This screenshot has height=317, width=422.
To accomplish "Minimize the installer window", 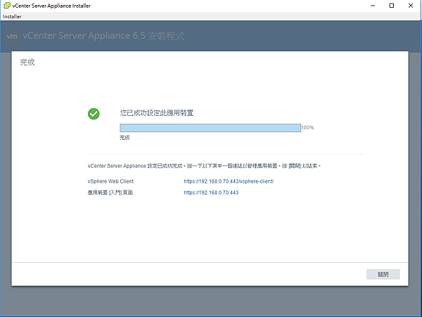I will (x=373, y=6).
